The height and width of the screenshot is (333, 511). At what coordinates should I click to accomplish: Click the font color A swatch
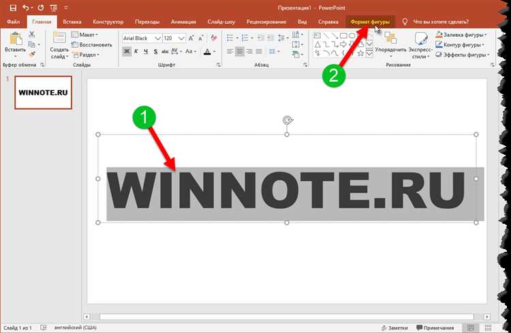click(x=207, y=52)
